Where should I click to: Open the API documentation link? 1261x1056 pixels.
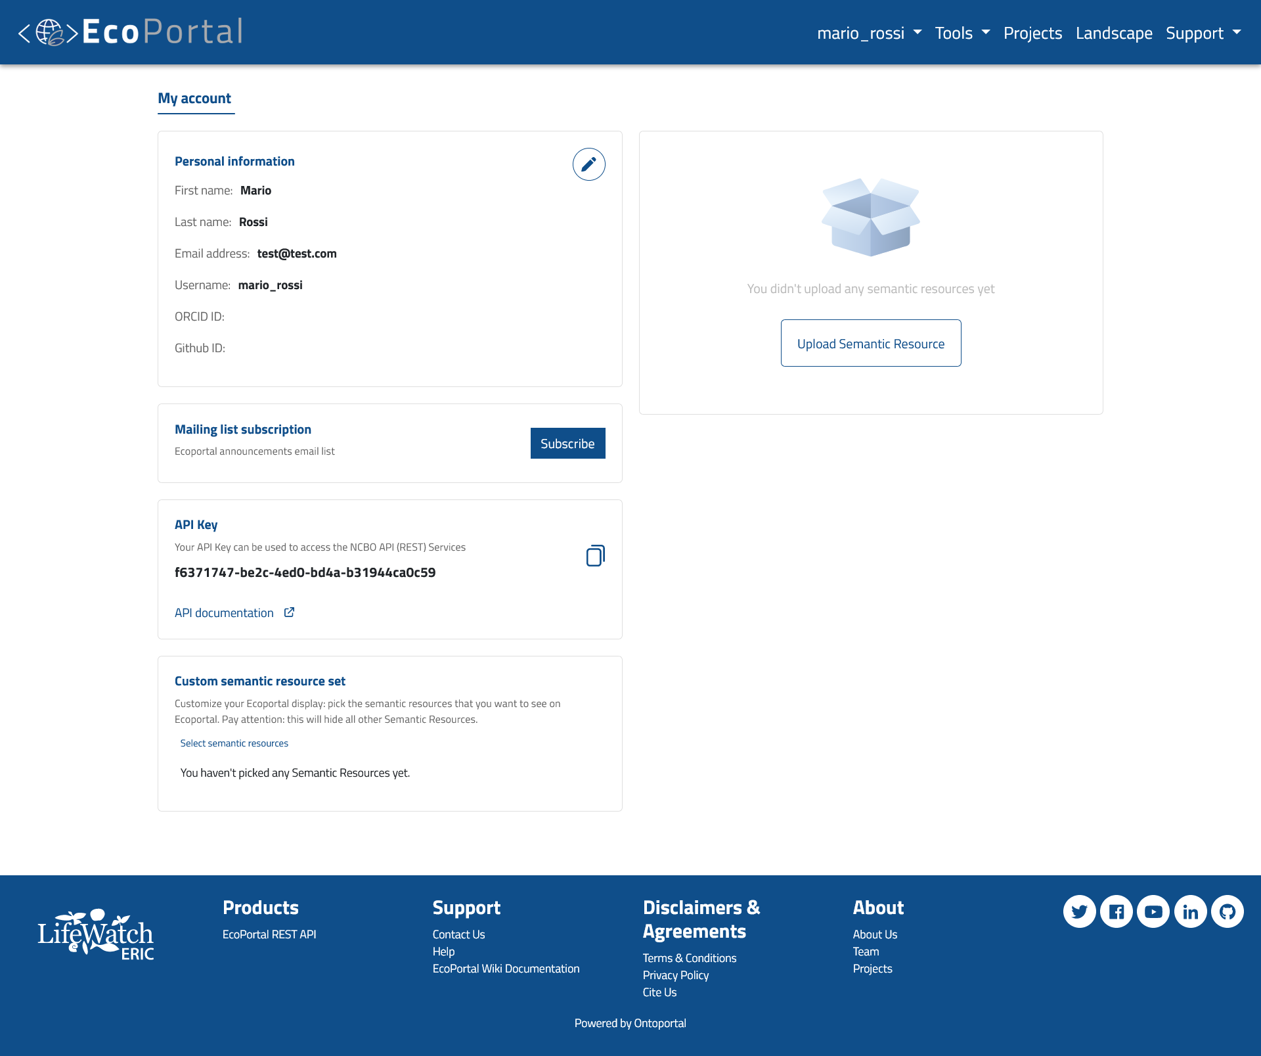pyautogui.click(x=224, y=612)
